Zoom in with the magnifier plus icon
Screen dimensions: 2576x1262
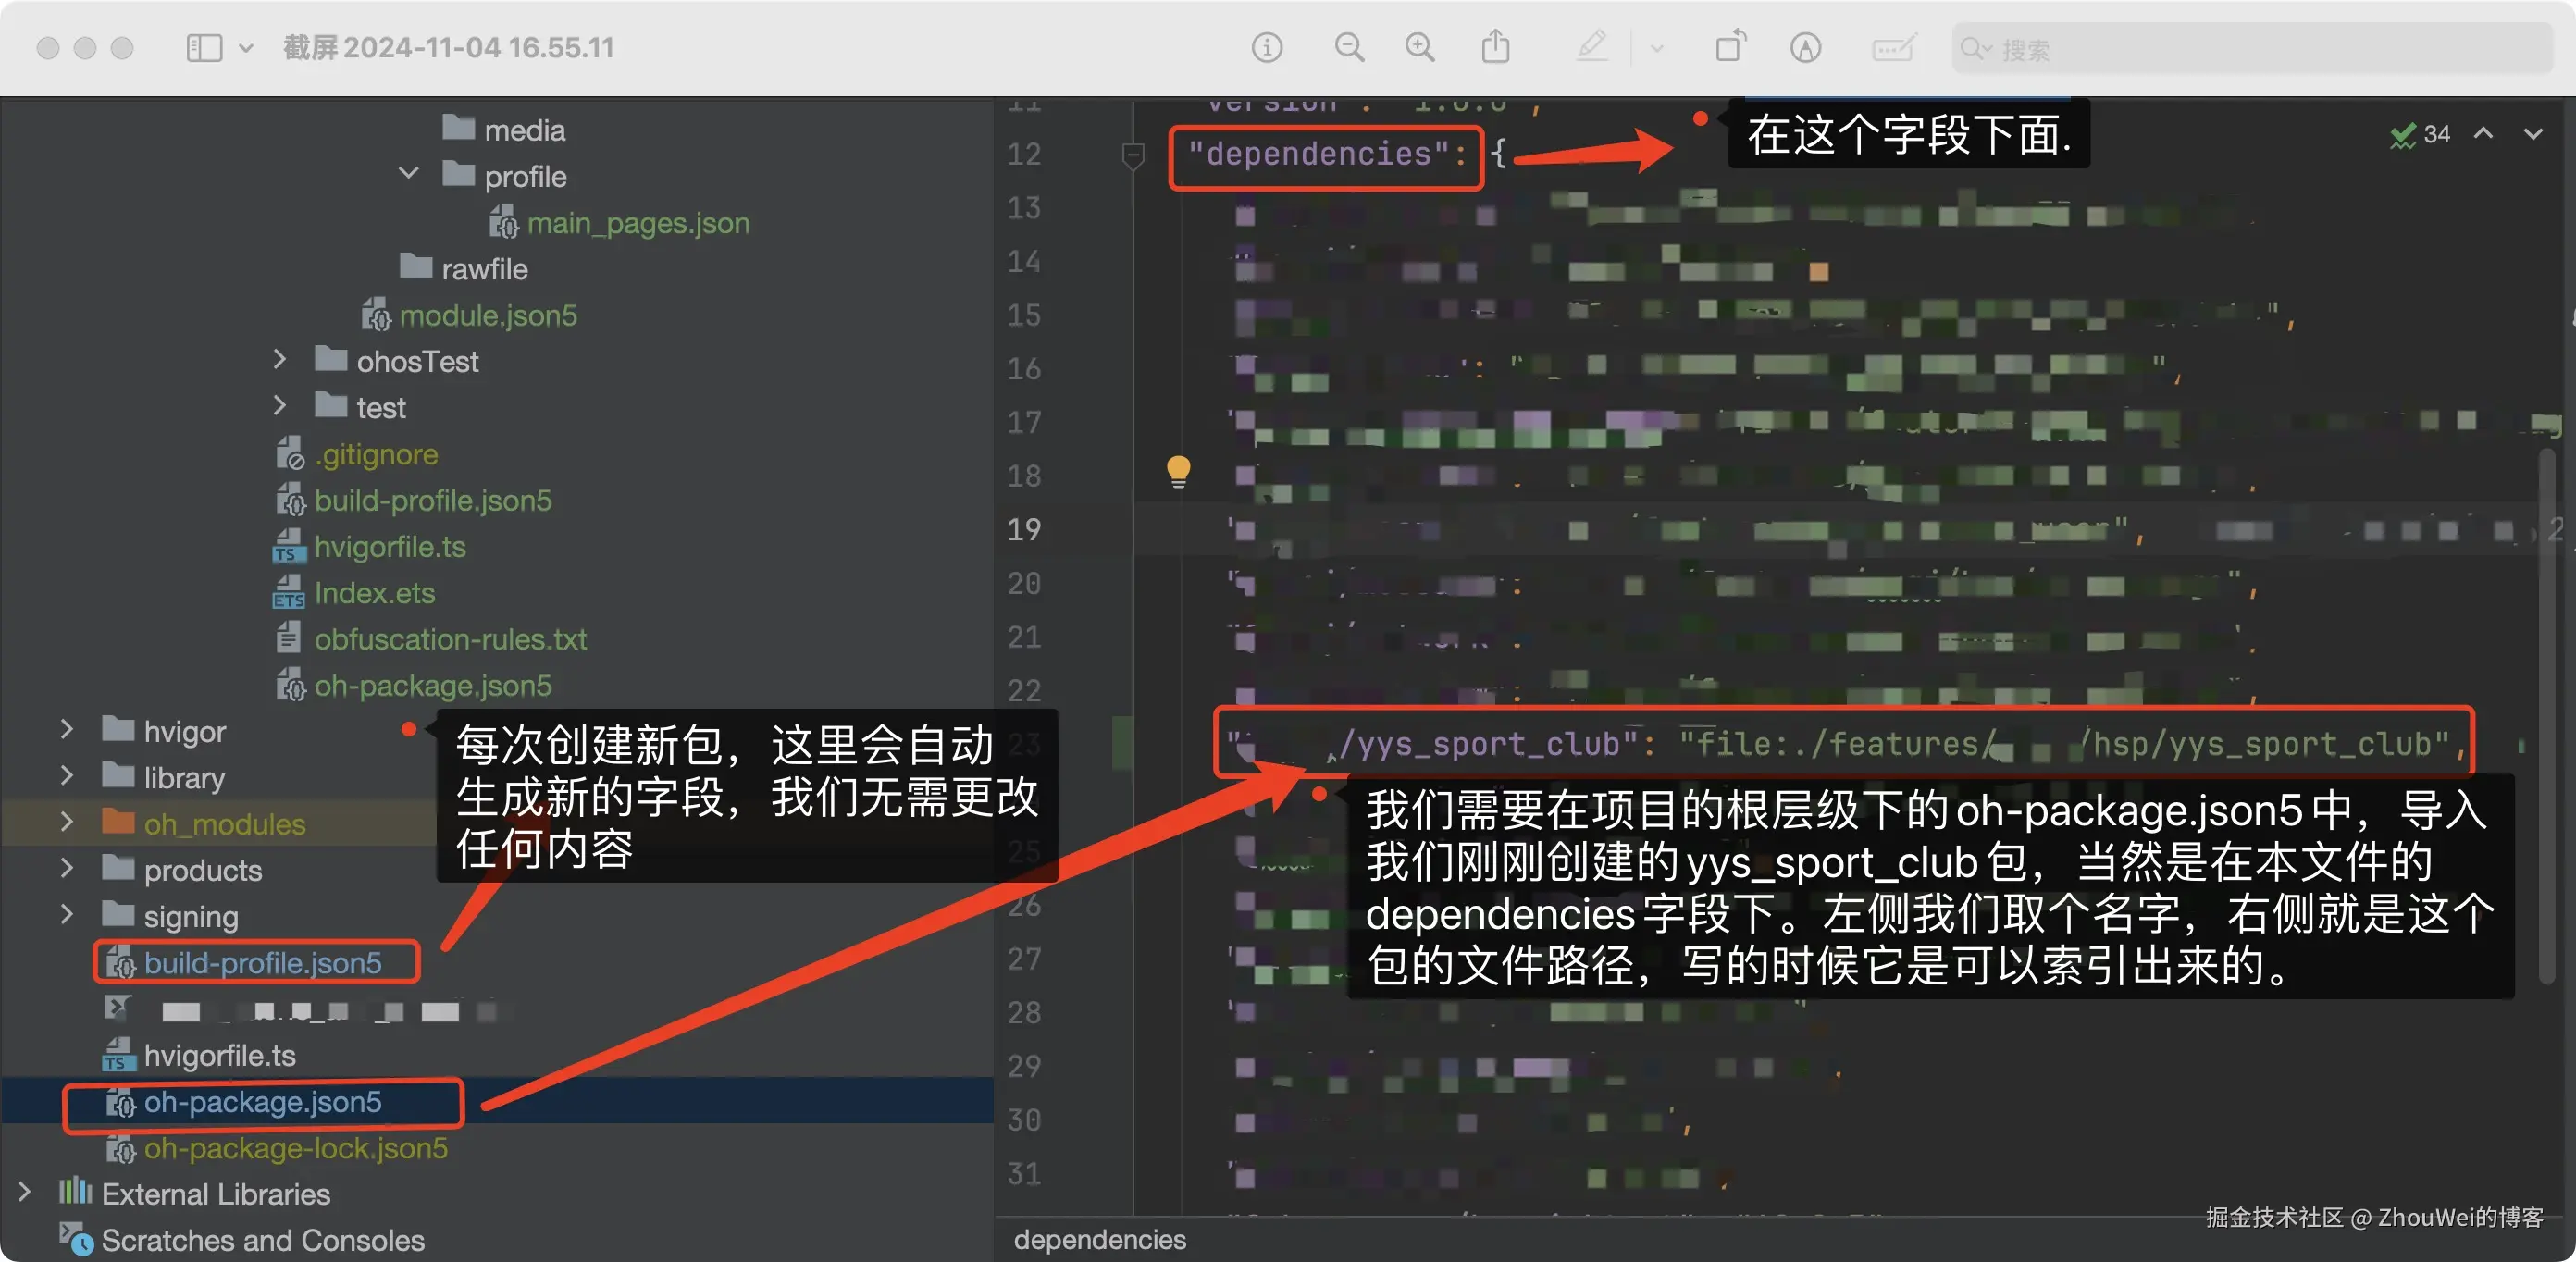[x=1419, y=47]
